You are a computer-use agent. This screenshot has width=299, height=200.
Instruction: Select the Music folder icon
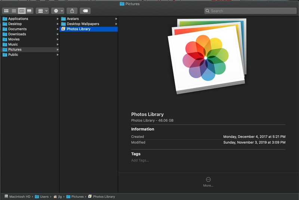point(5,44)
